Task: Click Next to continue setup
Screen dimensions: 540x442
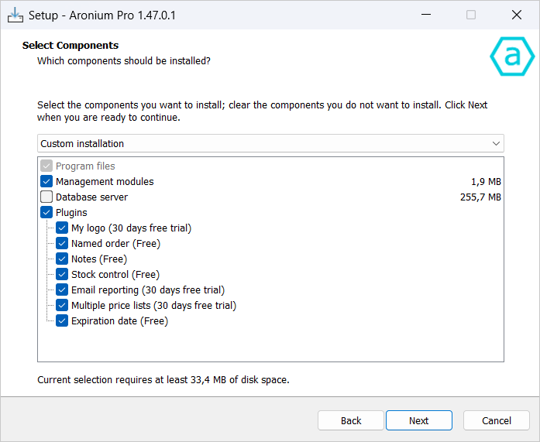Action: click(x=418, y=420)
